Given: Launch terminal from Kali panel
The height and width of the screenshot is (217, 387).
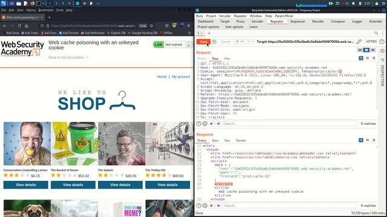Looking at the screenshot, I should pyautogui.click(x=38, y=4).
